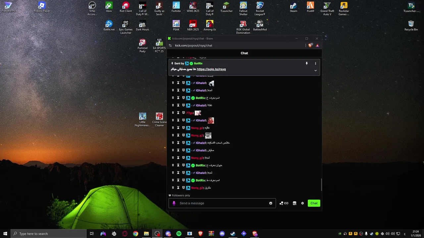Click BotRix username in pinned message
This screenshot has width=424, height=238.
click(x=198, y=63)
